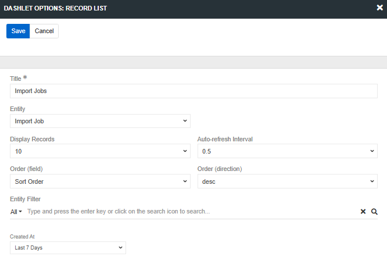Focus the Title input field
The width and height of the screenshot is (387, 267).
[193, 91]
